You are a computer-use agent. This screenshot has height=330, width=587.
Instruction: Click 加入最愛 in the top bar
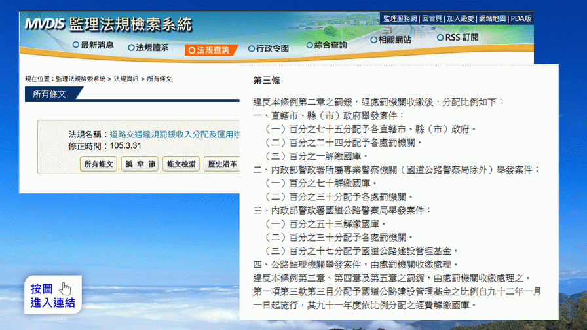tap(461, 18)
